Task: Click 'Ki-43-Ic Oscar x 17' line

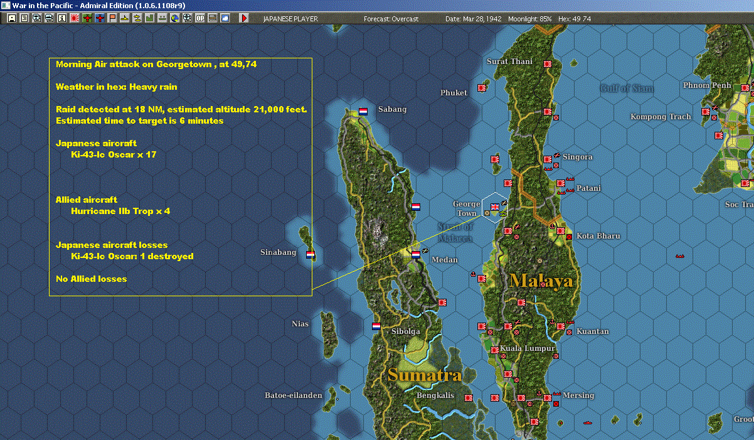Action: (x=114, y=154)
